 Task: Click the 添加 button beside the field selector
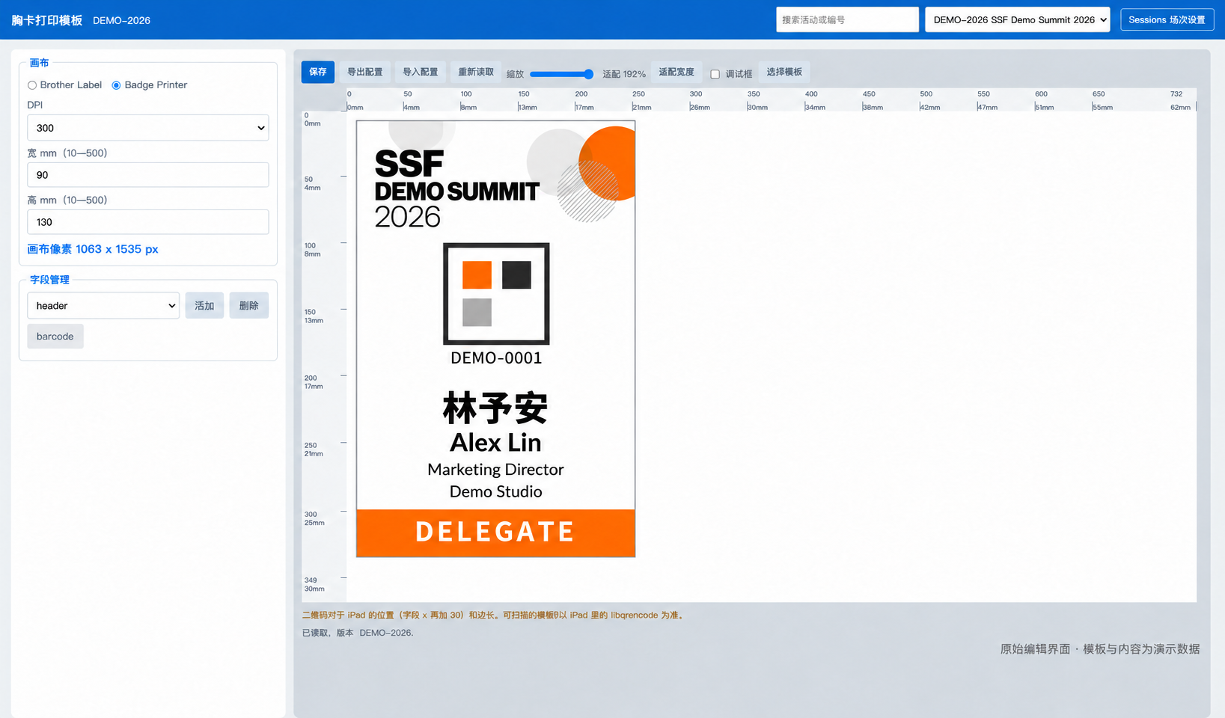(204, 305)
